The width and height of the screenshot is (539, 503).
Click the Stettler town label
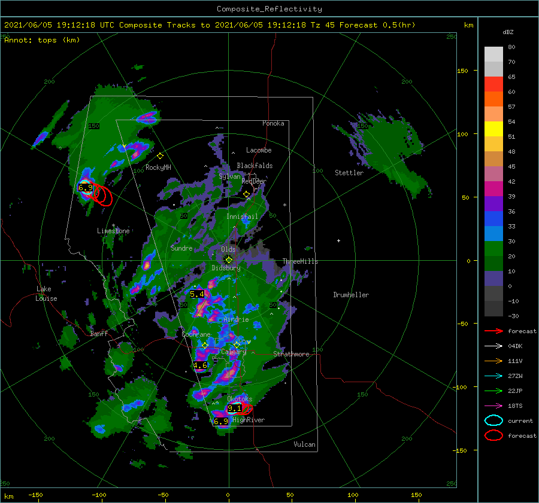(x=349, y=173)
